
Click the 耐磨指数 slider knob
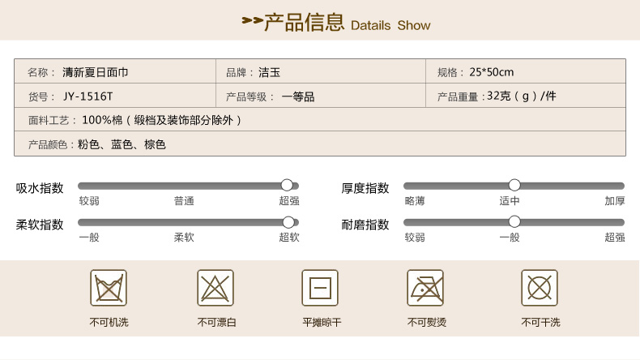point(514,222)
